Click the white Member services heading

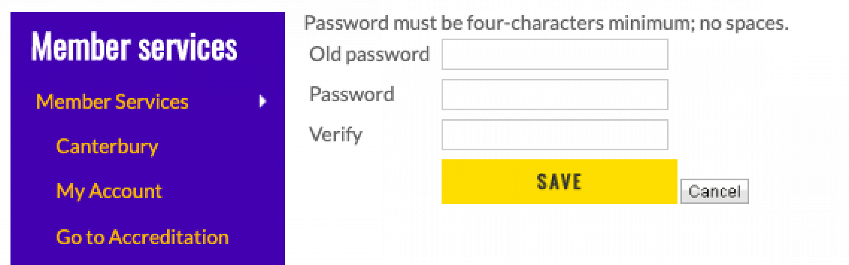[134, 47]
